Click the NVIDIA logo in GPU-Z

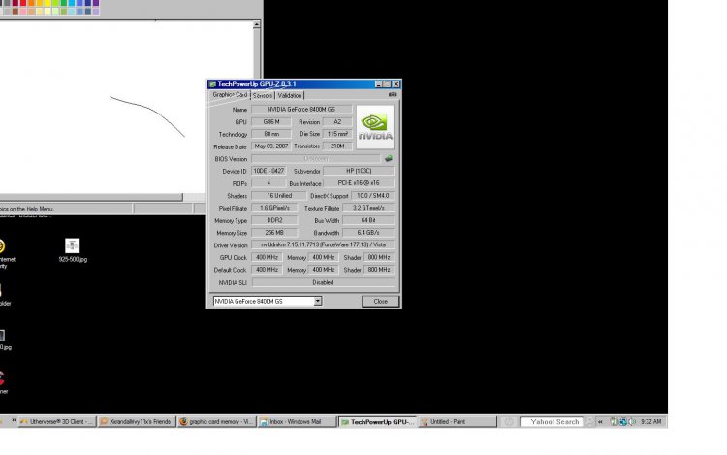point(375,127)
